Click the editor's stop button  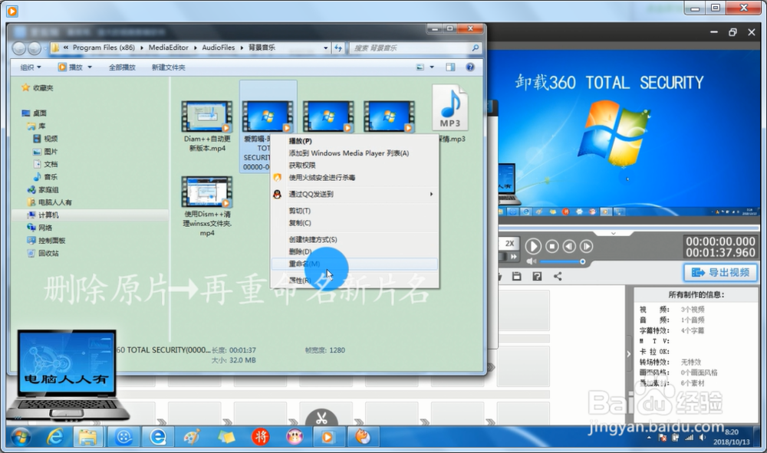pos(551,246)
